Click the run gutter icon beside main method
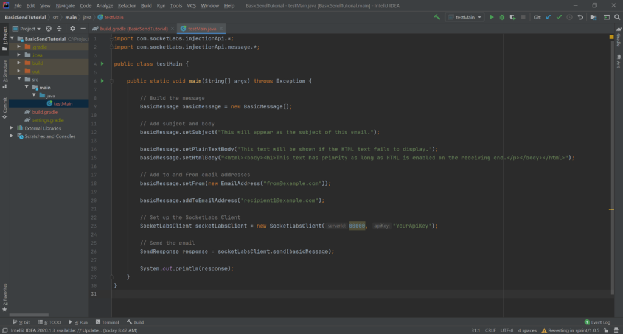The image size is (623, 334). click(102, 81)
